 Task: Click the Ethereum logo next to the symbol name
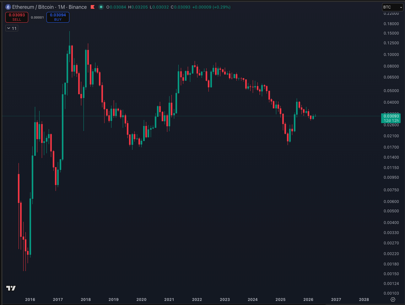point(8,7)
